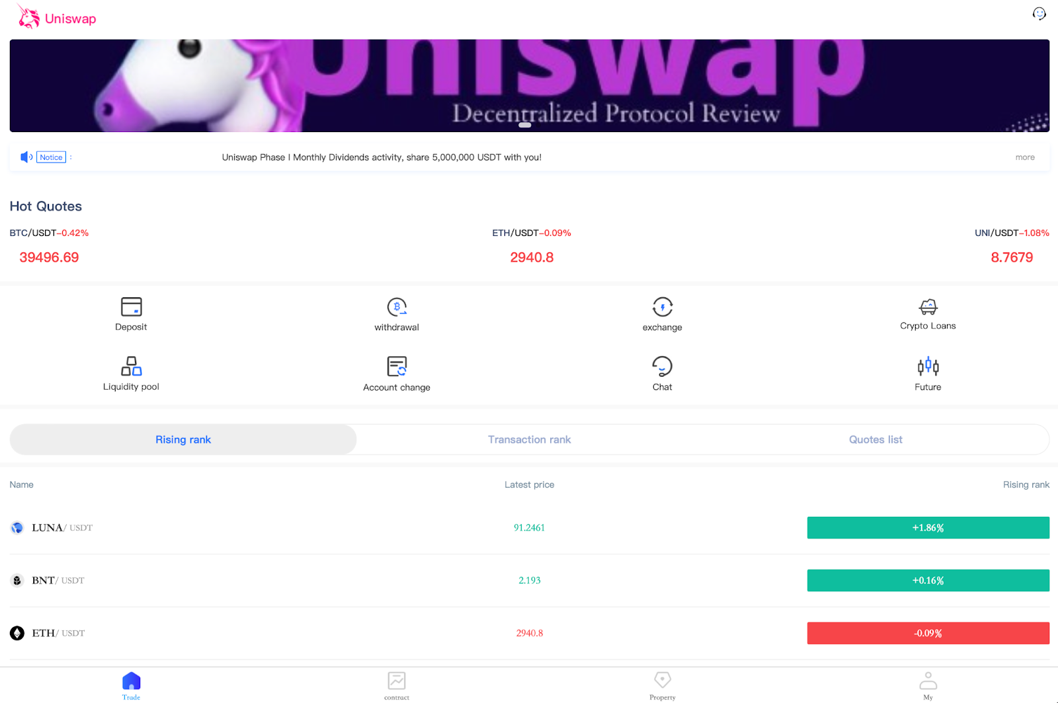Switch to the contract tab

(397, 686)
